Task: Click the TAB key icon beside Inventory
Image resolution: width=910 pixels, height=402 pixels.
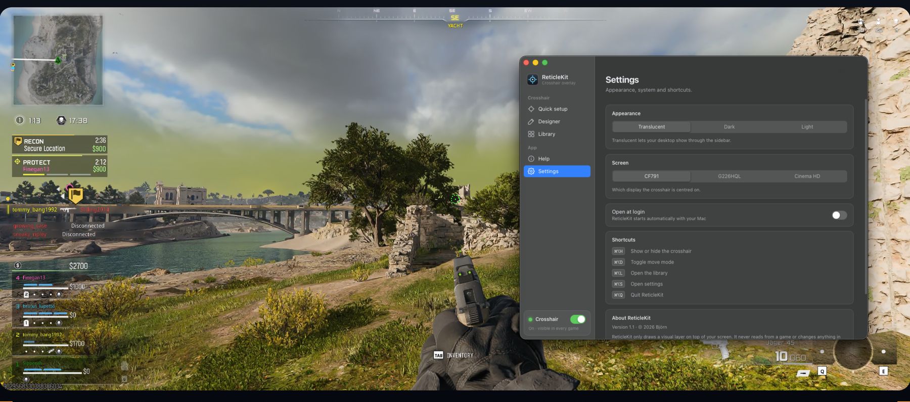Action: pos(438,355)
